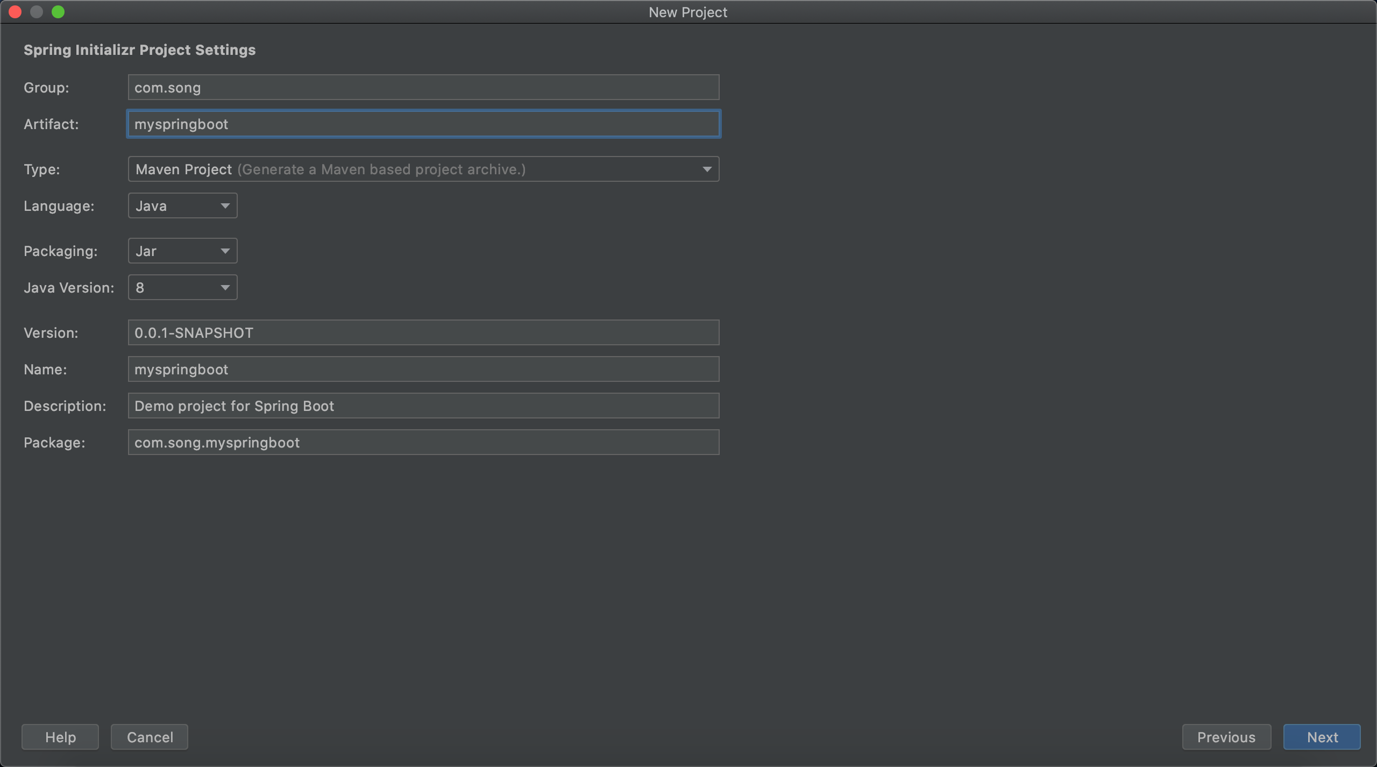1377x767 pixels.
Task: Proceed with the Next button
Action: [1322, 737]
